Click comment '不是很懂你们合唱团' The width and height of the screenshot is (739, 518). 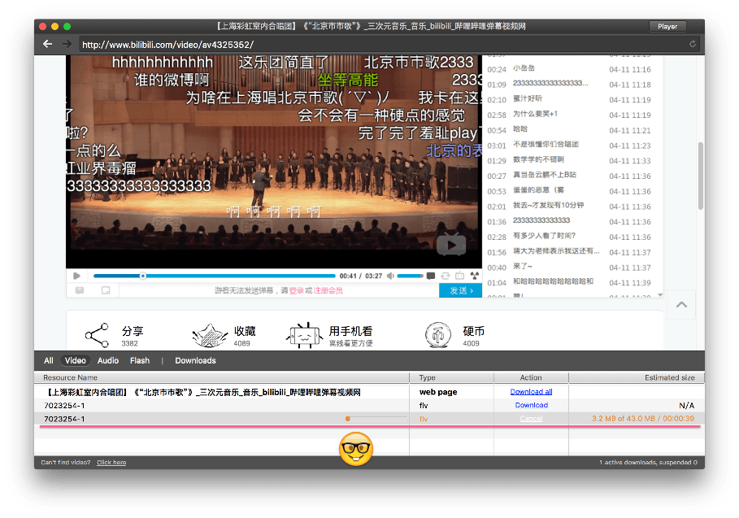coord(546,144)
